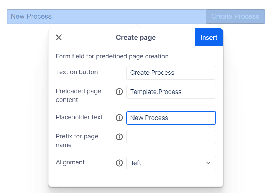Click the Alignment label text
This screenshot has height=193, width=275.
(x=70, y=162)
